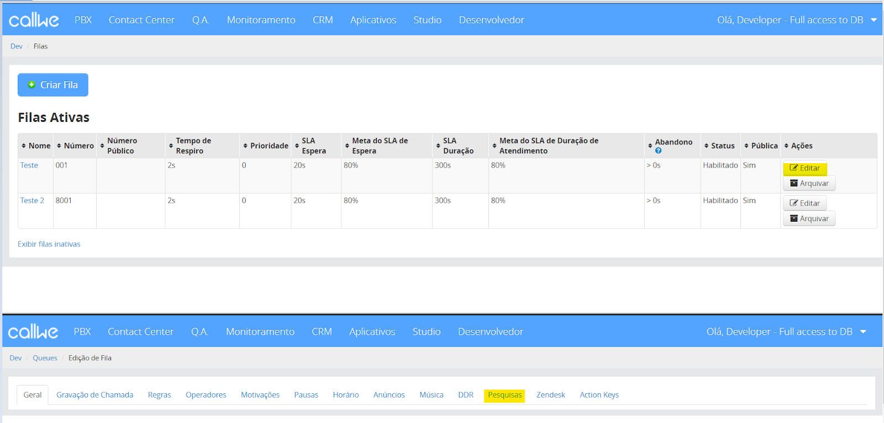Sort table by Prioridade column arrows
This screenshot has height=423, width=884.
(245, 146)
